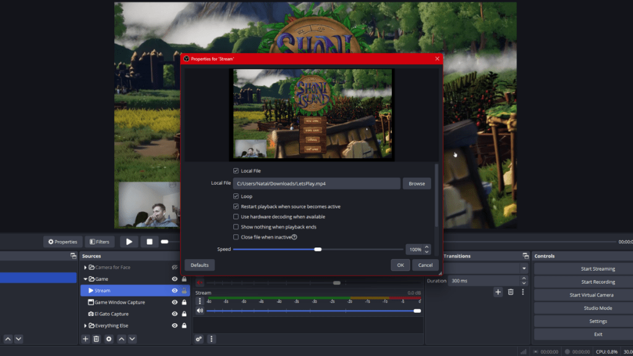Play the media source
The image size is (633, 356).
click(x=129, y=242)
